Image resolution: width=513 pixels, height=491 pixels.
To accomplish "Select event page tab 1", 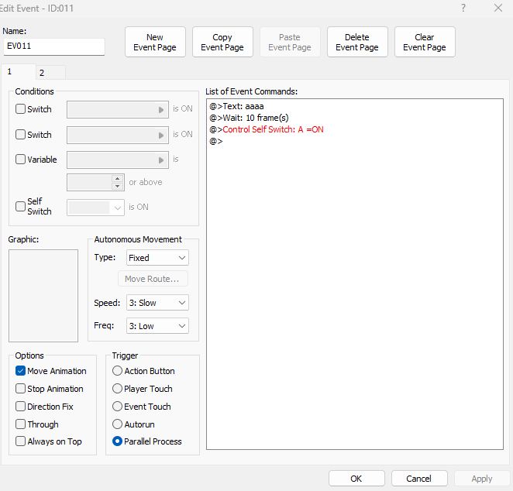I will click(x=11, y=72).
